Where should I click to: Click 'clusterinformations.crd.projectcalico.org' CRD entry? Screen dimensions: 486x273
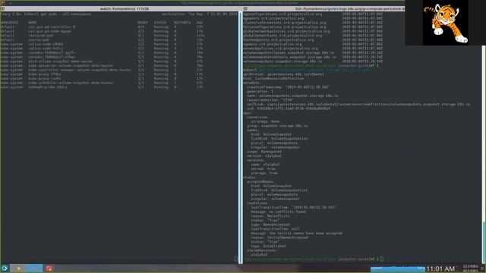point(285,23)
